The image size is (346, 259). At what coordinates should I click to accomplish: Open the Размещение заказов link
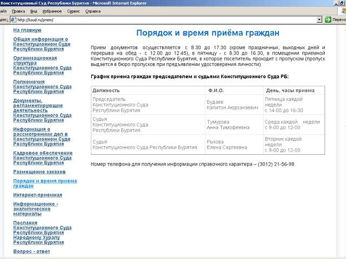click(39, 172)
